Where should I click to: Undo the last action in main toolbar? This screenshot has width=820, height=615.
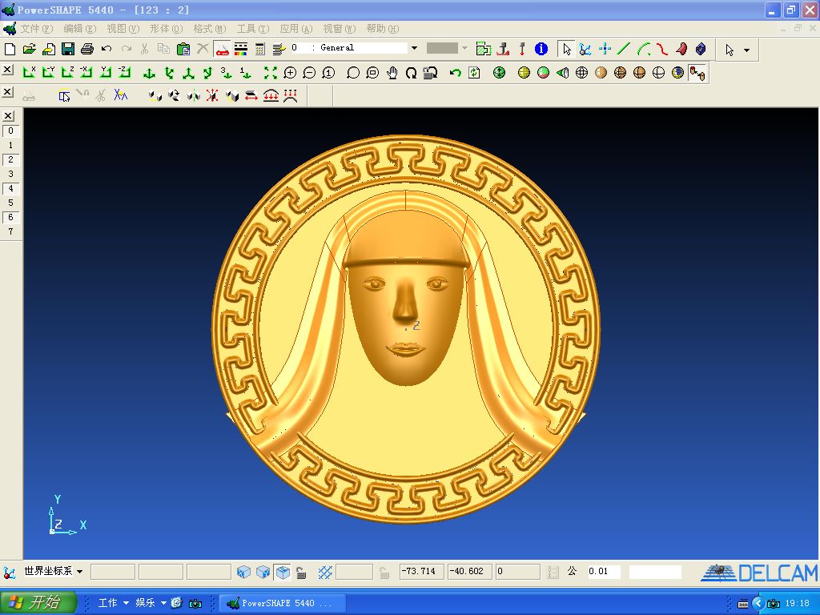point(107,49)
